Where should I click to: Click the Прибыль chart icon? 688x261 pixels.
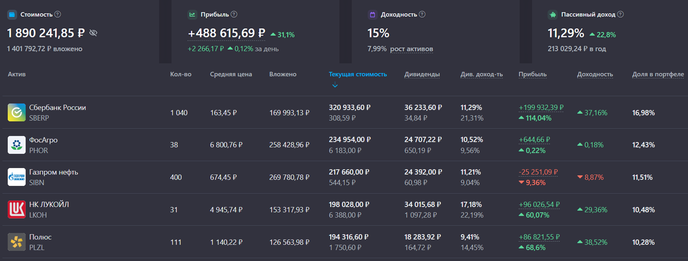click(192, 15)
